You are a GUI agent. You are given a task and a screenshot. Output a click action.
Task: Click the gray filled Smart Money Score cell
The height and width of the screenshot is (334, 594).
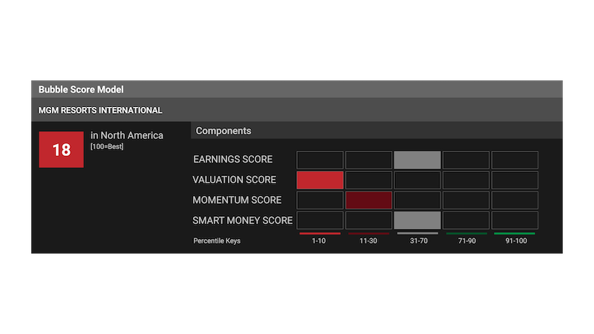417,220
